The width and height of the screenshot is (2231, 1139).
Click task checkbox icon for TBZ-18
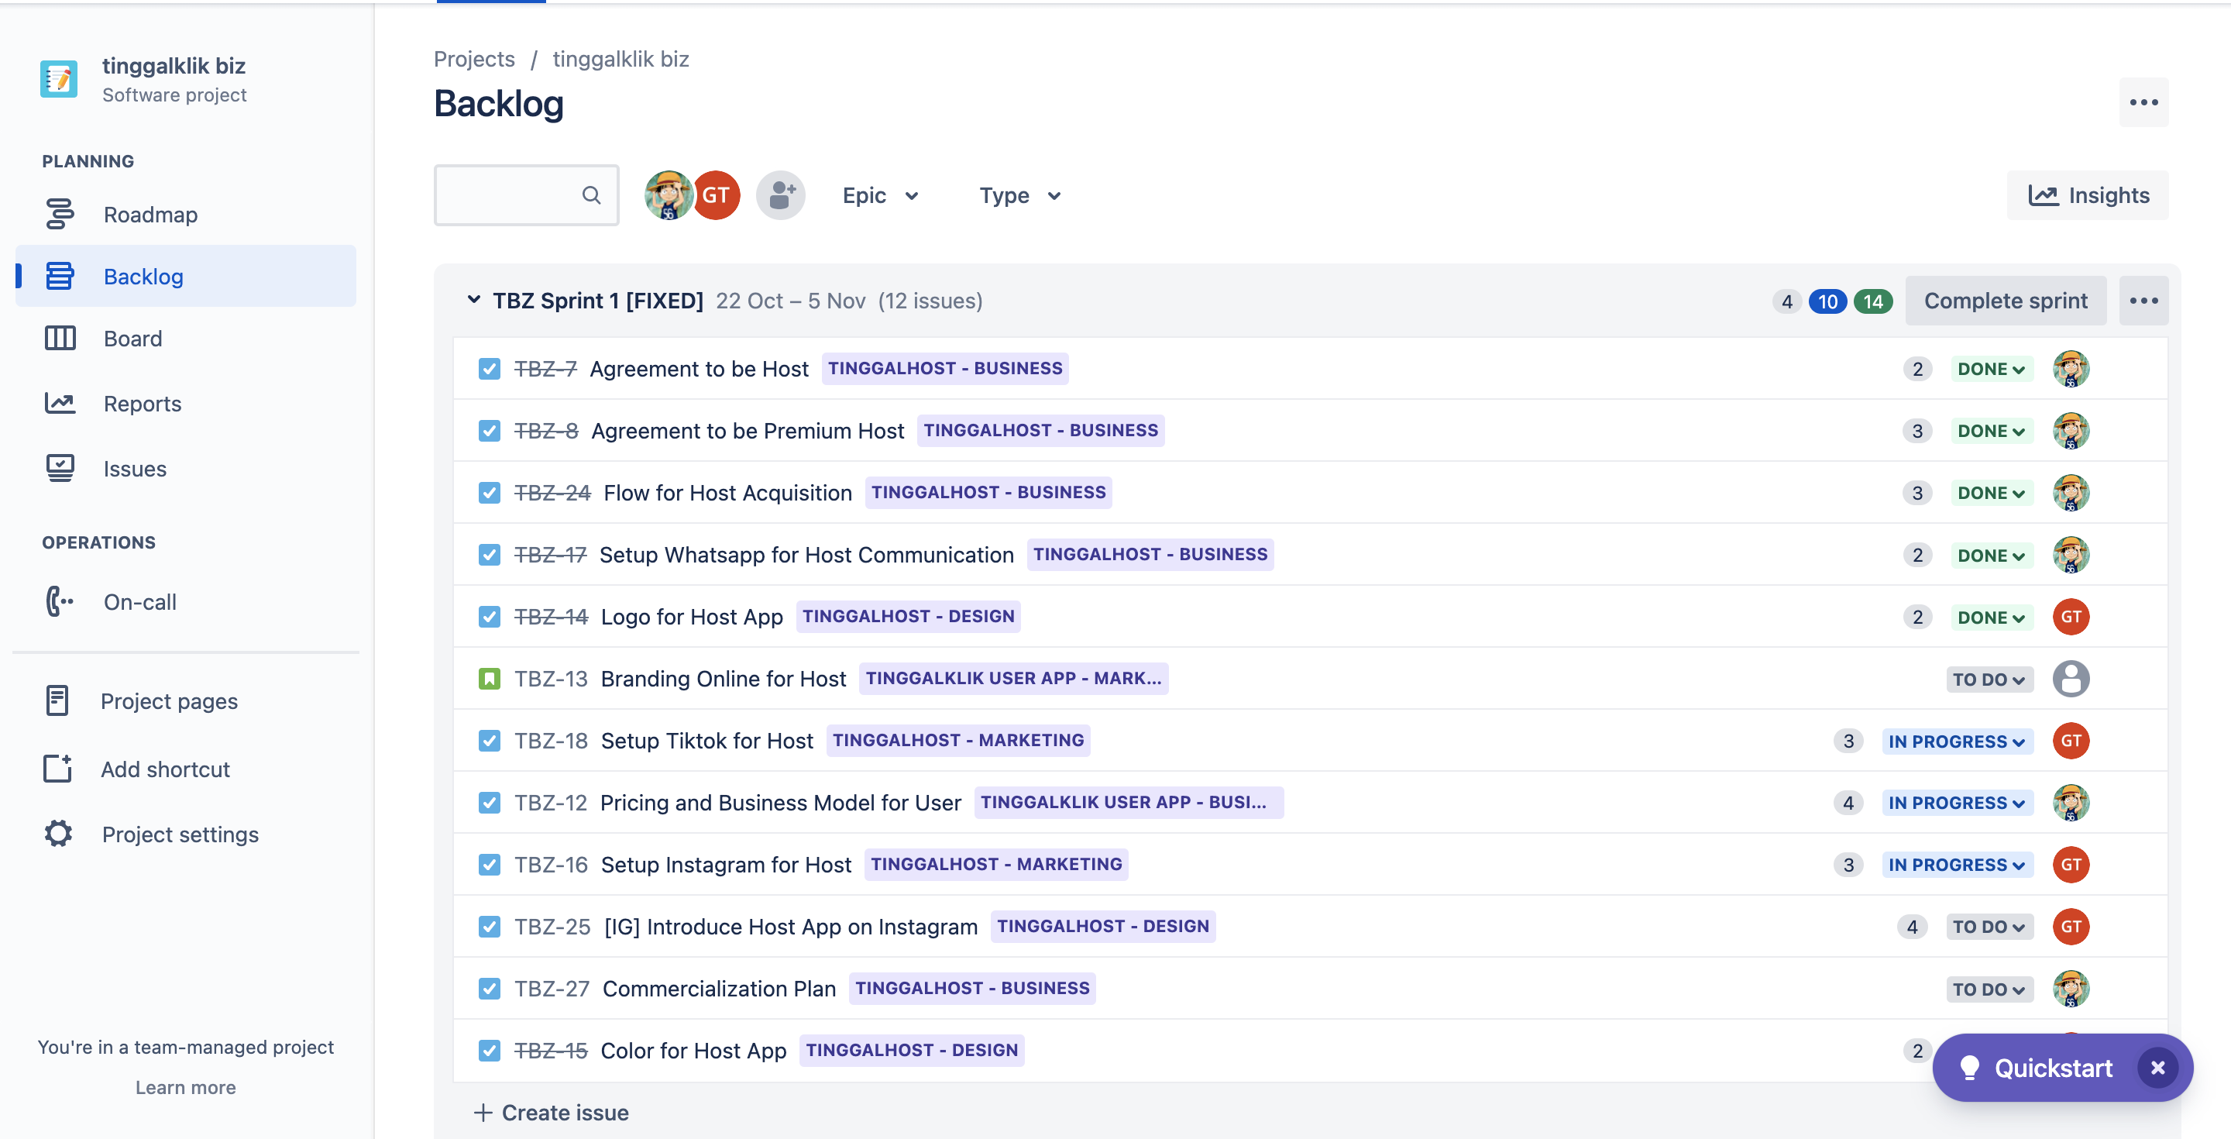tap(490, 741)
